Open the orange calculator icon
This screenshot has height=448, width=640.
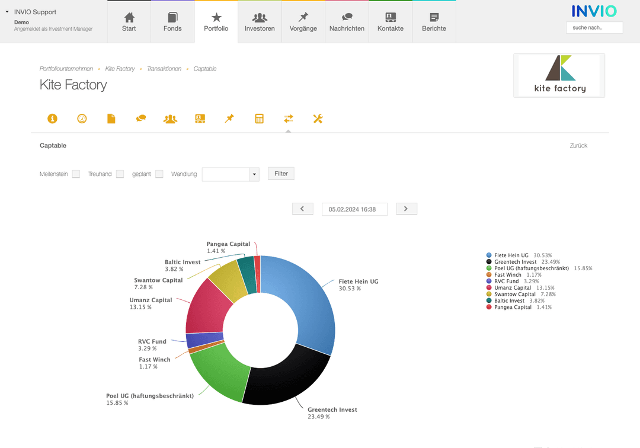coord(259,119)
